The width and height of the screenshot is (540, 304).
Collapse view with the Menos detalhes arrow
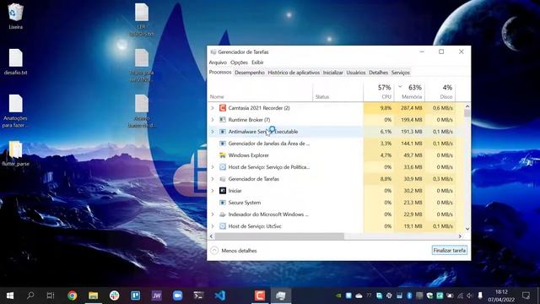click(x=214, y=250)
